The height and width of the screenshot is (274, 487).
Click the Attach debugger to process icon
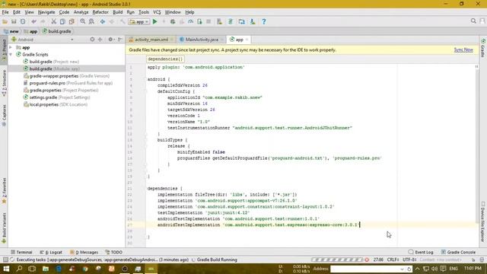pyautogui.click(x=199, y=22)
